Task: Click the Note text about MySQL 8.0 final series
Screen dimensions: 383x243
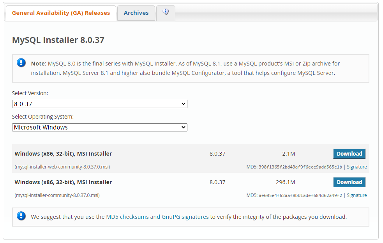Action: (185, 68)
